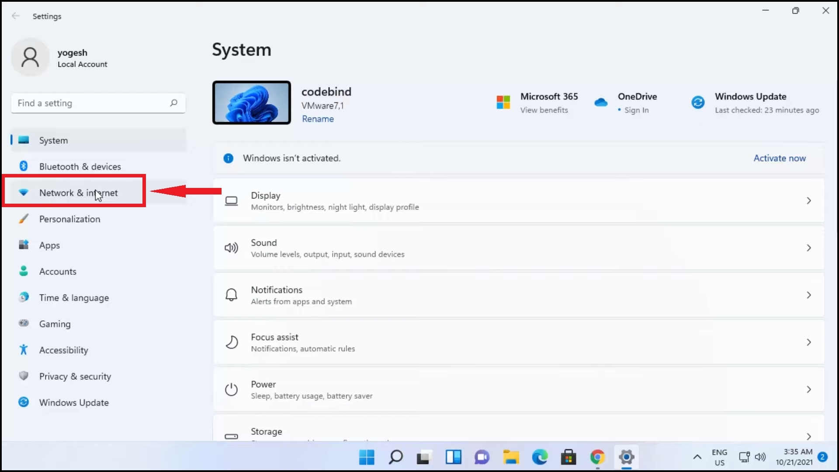This screenshot has height=472, width=839.
Task: Click the Personalization paintbrush icon
Action: point(24,219)
